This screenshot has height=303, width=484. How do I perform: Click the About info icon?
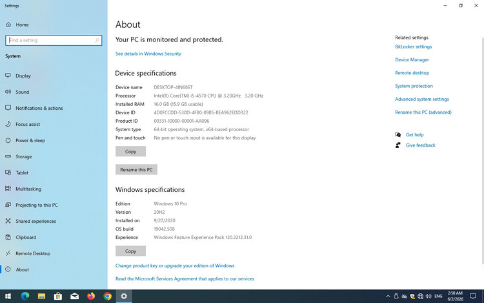8,269
